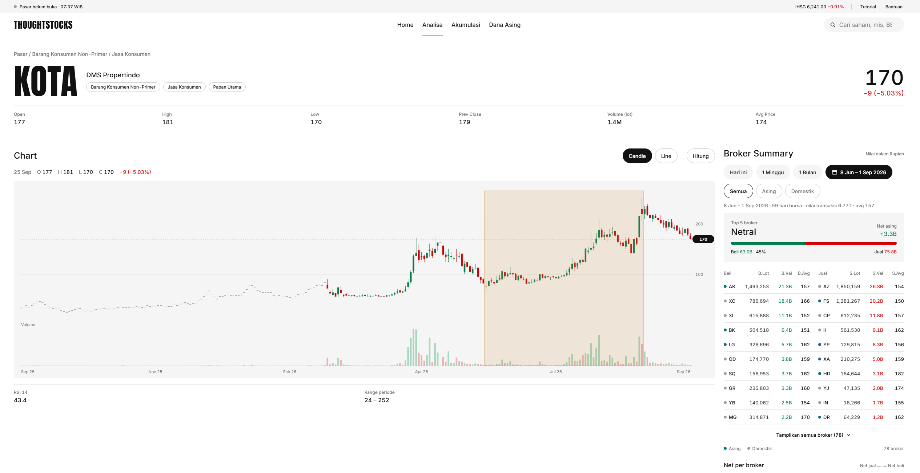Open the Bantuan help link
Viewport: 920px width, 473px height.
894,7
